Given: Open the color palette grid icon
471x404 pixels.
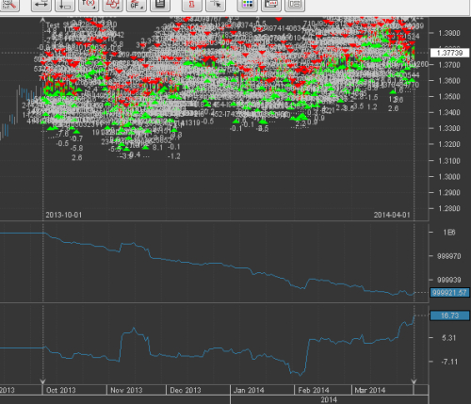Looking at the screenshot, I should pos(248,5).
